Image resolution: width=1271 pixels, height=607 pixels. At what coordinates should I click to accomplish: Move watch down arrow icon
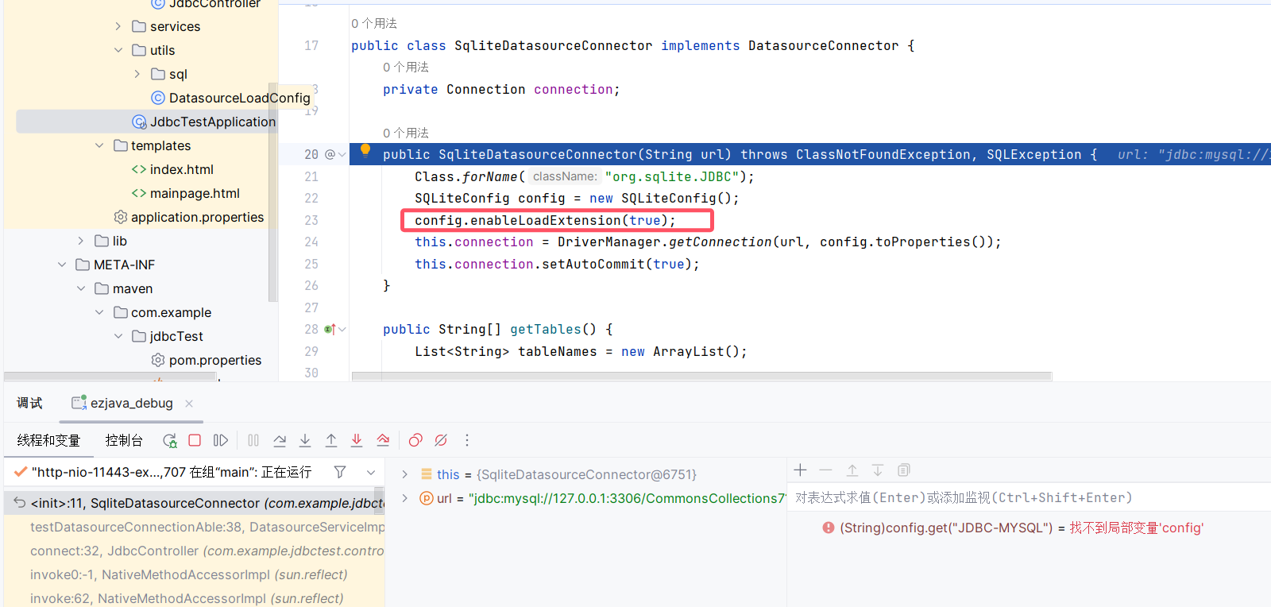pyautogui.click(x=878, y=470)
